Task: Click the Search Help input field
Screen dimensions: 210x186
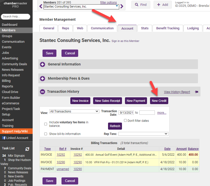Action: [x=15, y=17]
